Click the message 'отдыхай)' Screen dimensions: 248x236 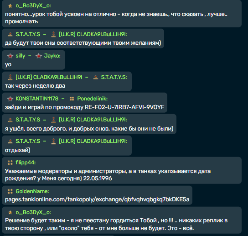(18, 150)
